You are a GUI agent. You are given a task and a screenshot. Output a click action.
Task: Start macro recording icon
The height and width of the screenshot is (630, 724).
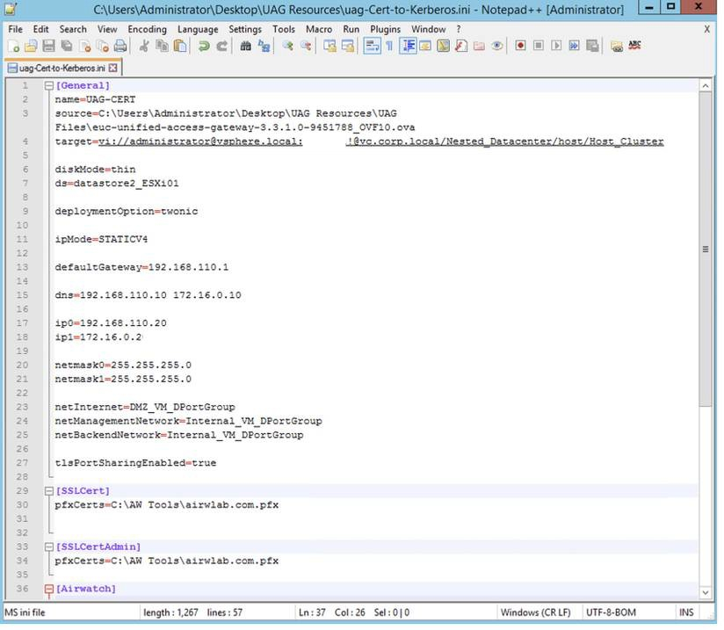(x=520, y=45)
